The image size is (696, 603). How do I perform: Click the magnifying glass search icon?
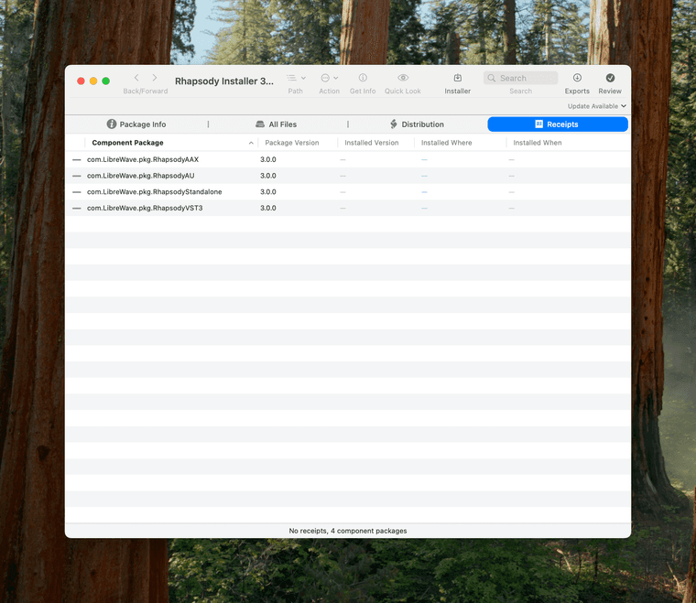(492, 78)
